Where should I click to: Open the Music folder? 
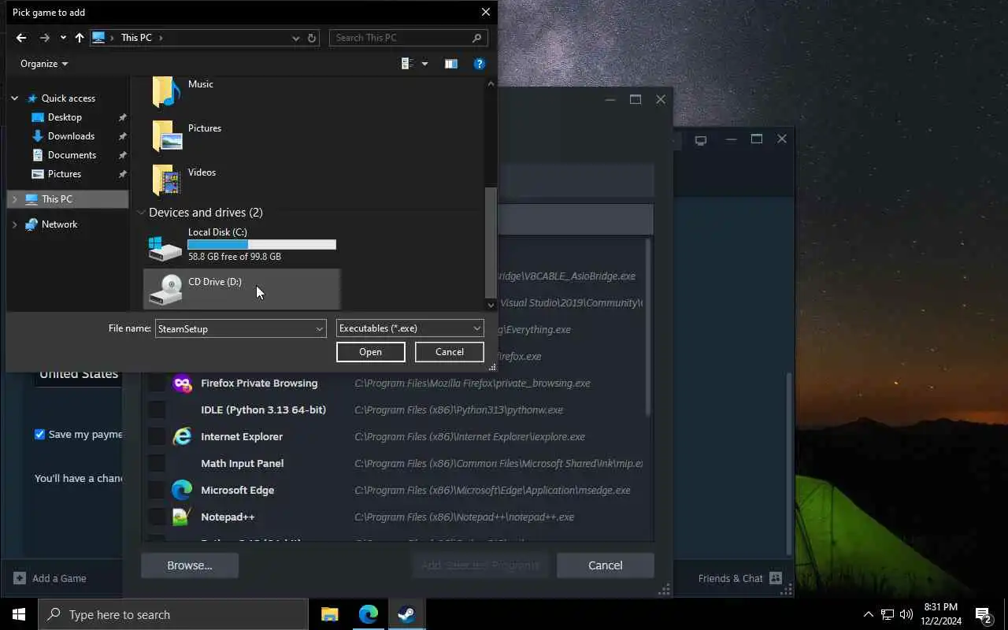pyautogui.click(x=183, y=91)
